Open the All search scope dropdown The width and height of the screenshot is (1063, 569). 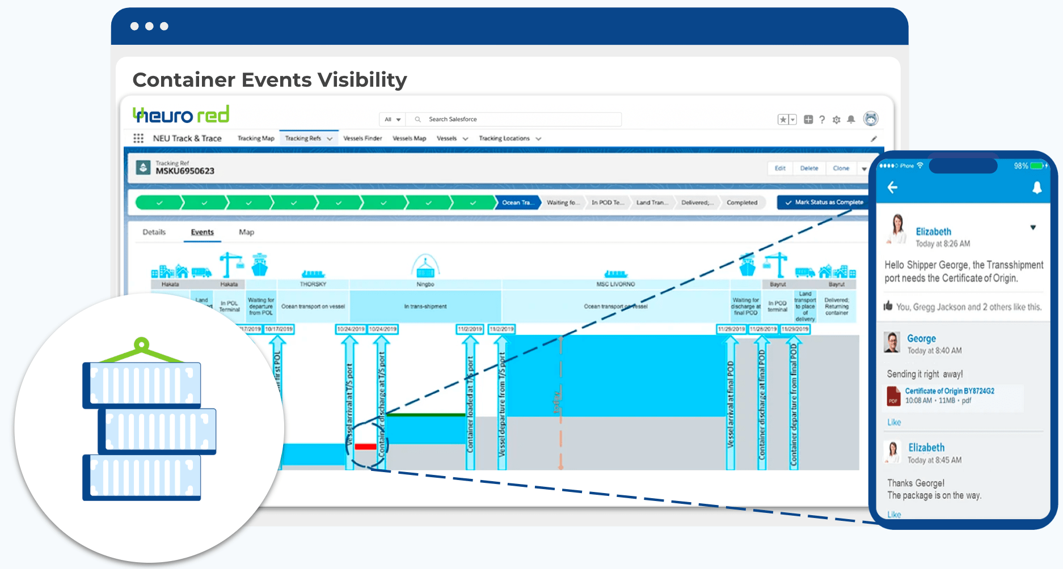tap(393, 120)
